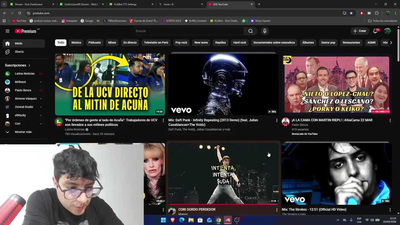The image size is (400, 225).
Task: Start voice search with the microphone icon
Action: [x=265, y=31]
